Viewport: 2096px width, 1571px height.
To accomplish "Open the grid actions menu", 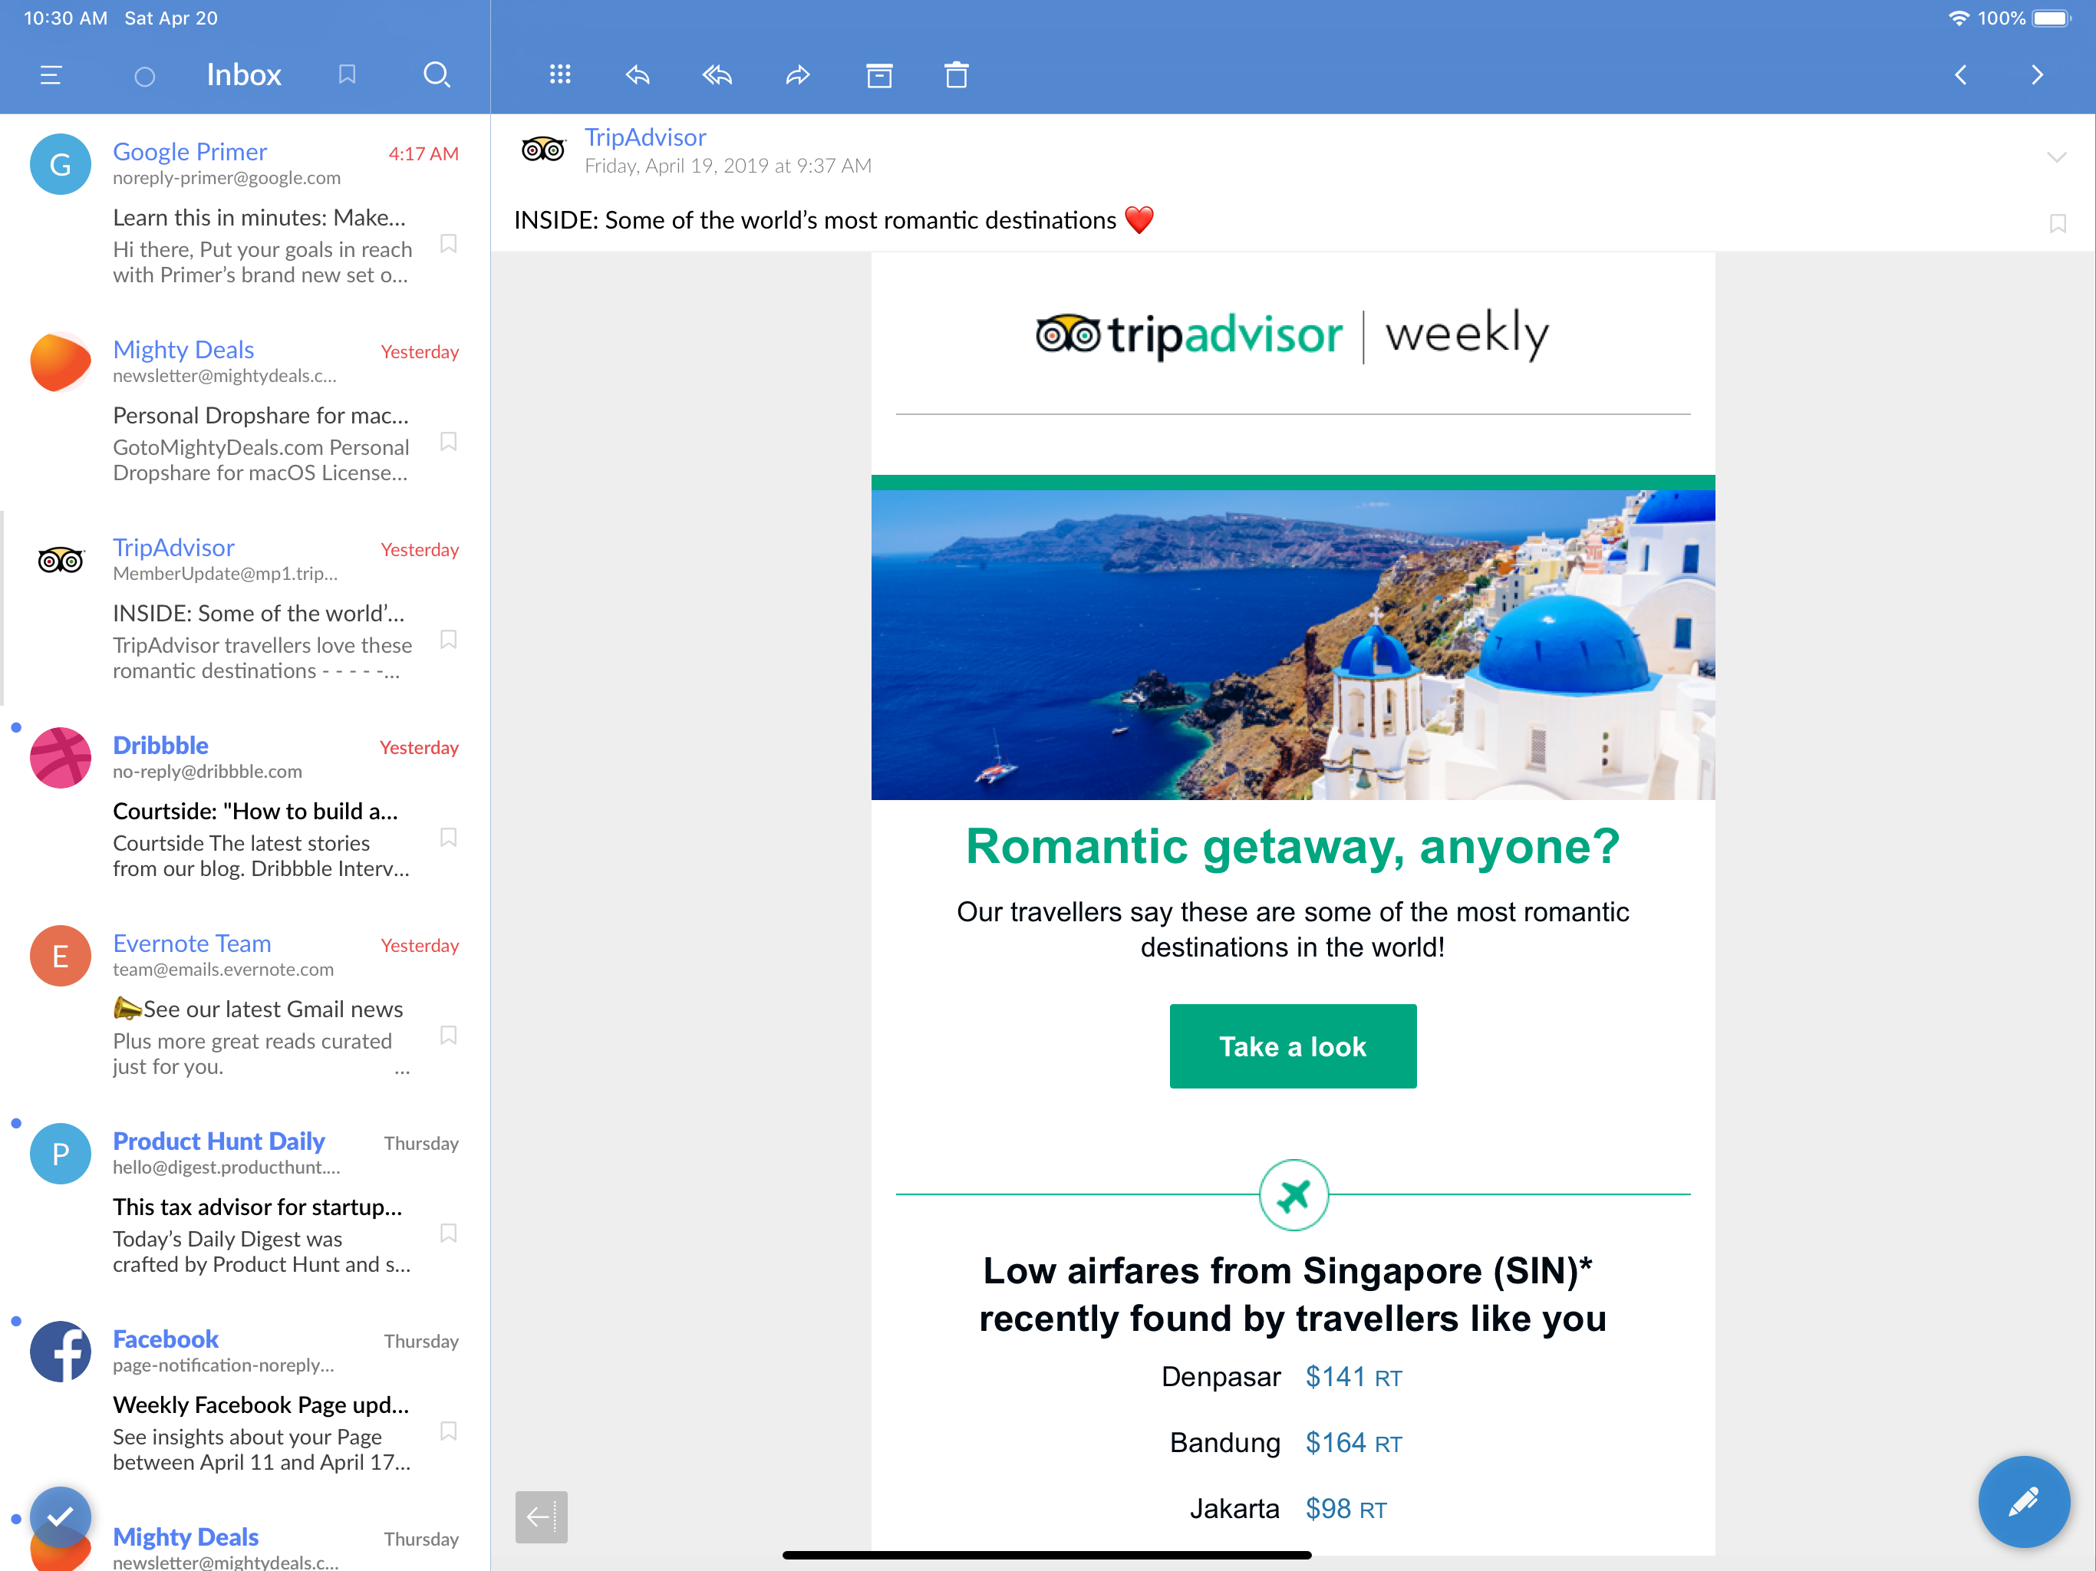I will pyautogui.click(x=560, y=75).
